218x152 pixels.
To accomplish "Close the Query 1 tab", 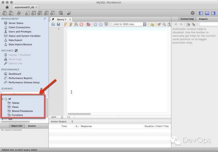I will 70,19.
